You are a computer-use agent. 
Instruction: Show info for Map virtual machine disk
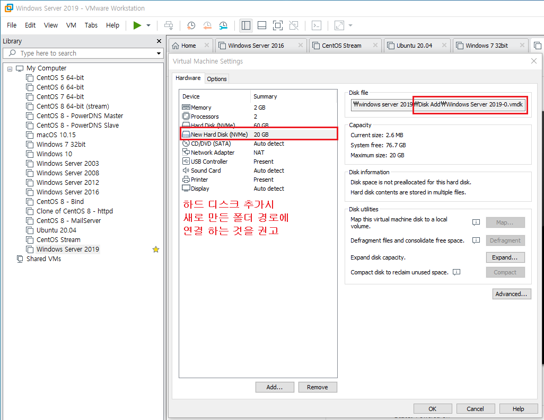coord(476,222)
